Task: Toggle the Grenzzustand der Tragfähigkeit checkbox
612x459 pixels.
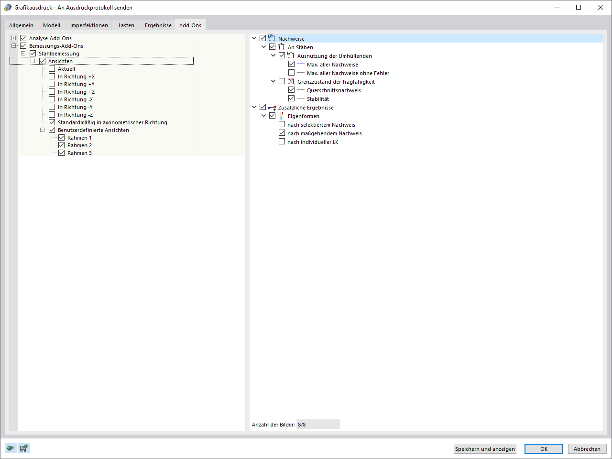Action: (x=282, y=81)
